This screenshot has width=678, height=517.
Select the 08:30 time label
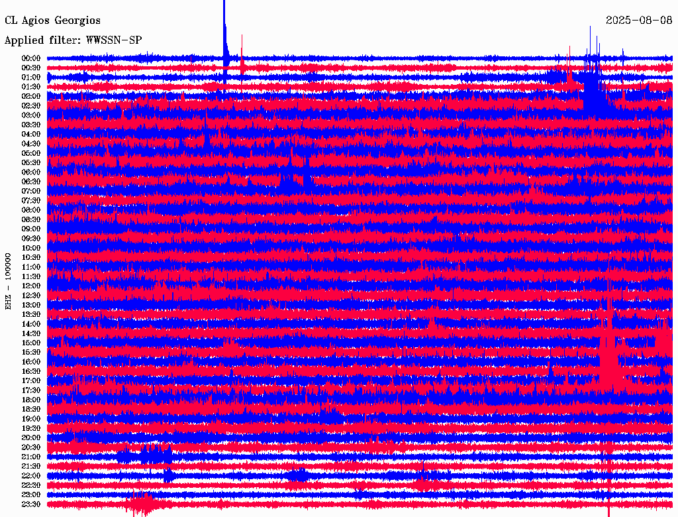31,219
